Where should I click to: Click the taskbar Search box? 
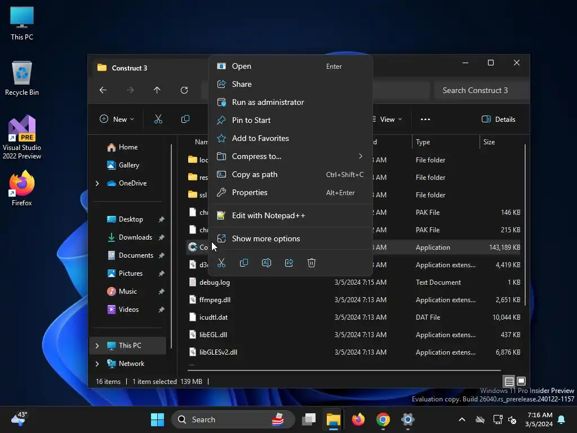(233, 419)
